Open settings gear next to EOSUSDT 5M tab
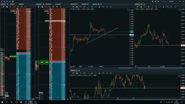 click(101, 4)
